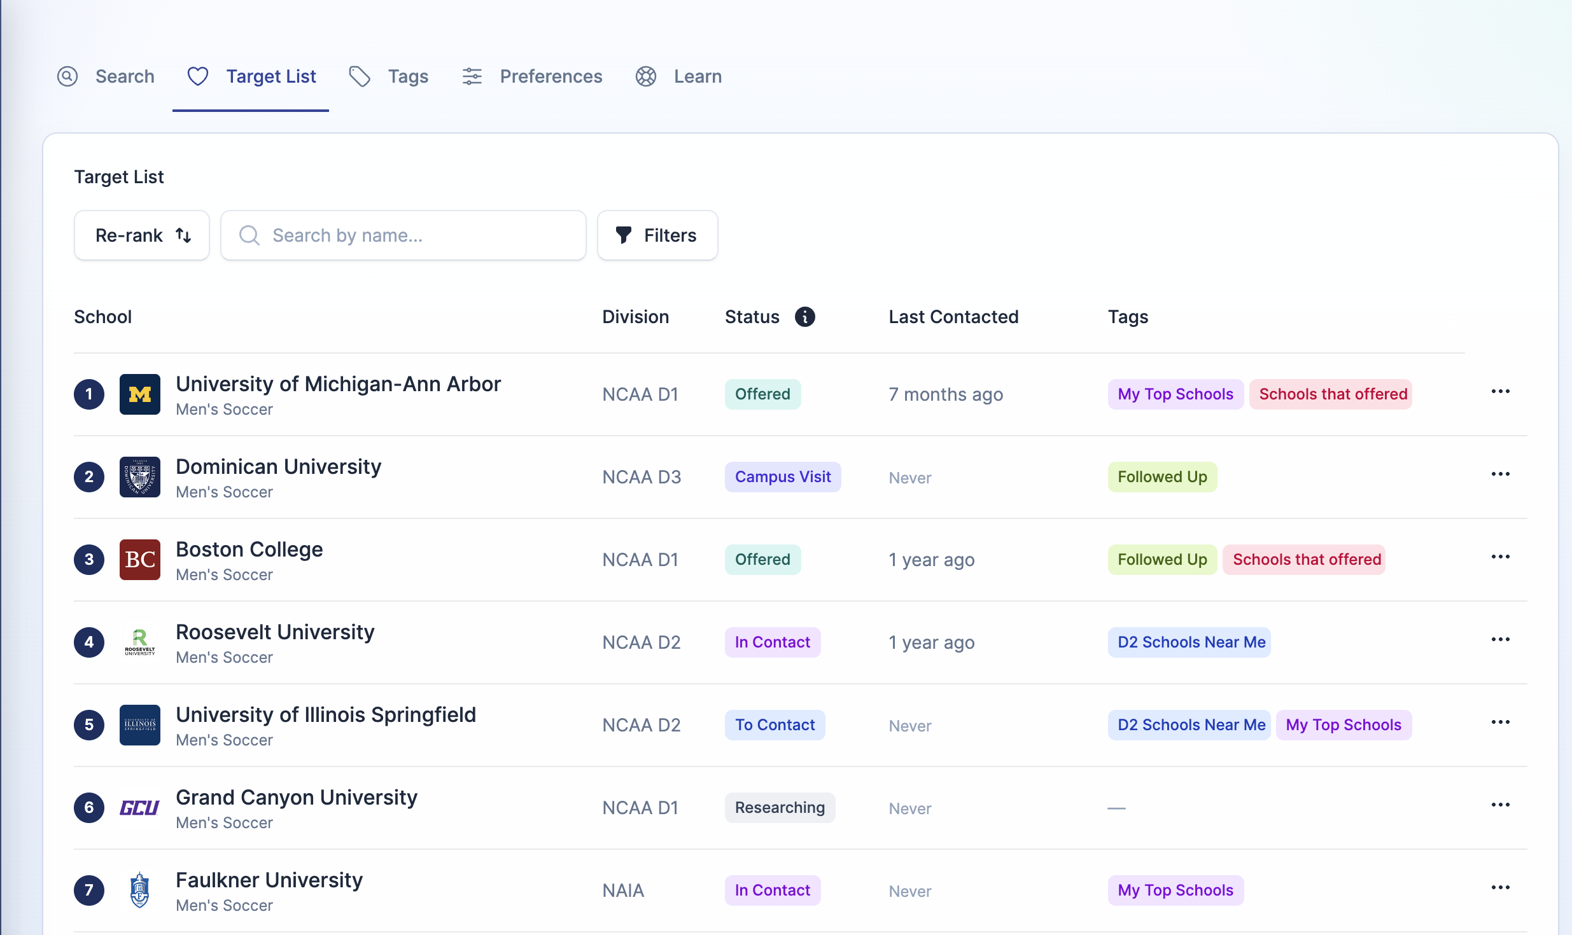Open more options for Roosevelt University
Image resolution: width=1572 pixels, height=935 pixels.
[1501, 639]
